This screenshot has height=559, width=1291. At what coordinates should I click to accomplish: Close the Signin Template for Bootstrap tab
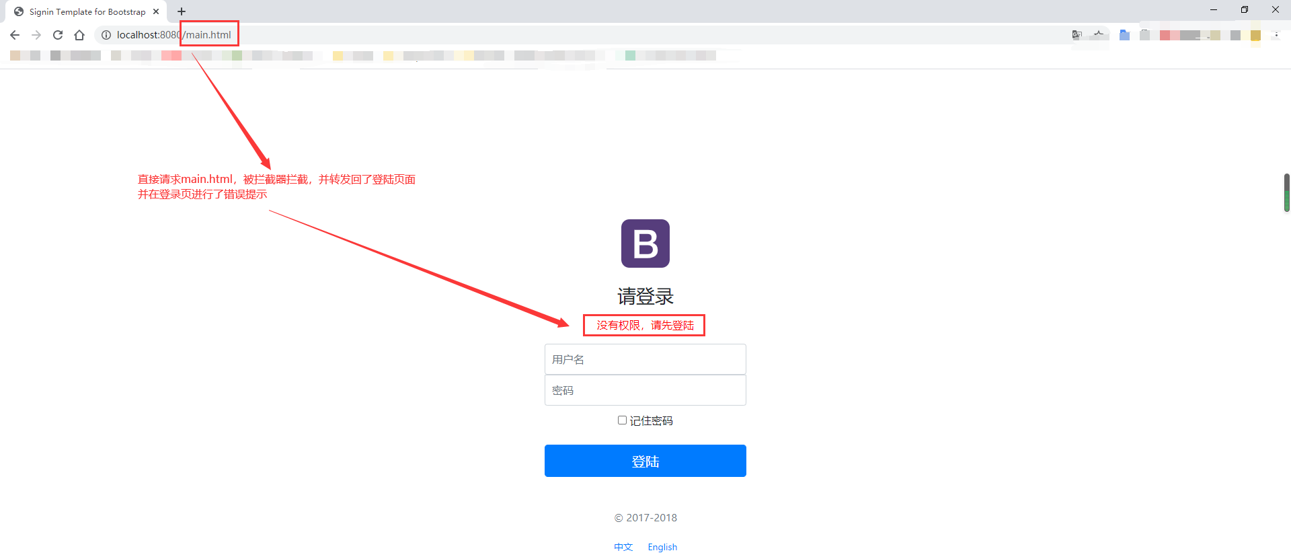[x=156, y=11]
